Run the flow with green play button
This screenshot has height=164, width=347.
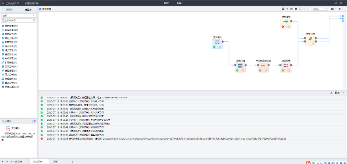(287, 9)
